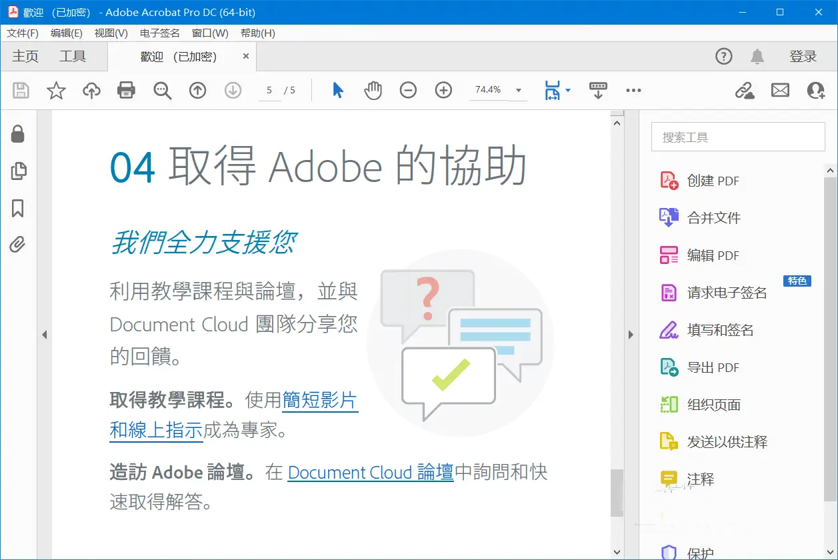
Task: Go to the previous page with the up arrow
Action: 197,90
